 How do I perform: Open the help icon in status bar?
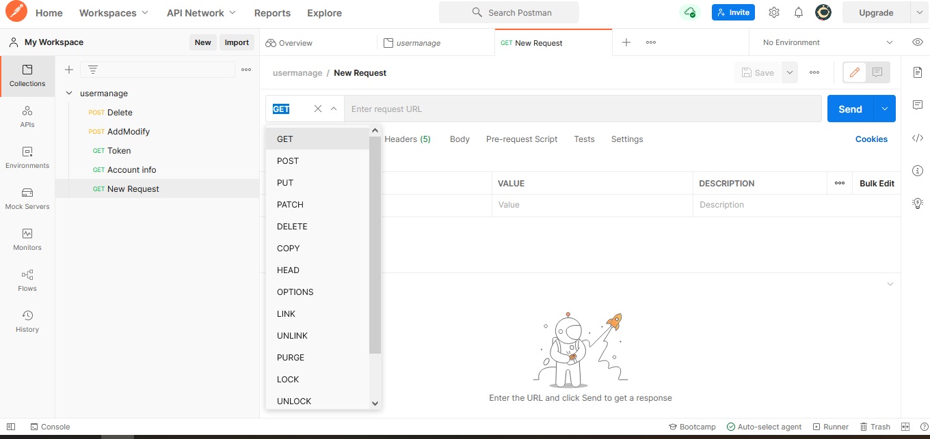coord(924,427)
